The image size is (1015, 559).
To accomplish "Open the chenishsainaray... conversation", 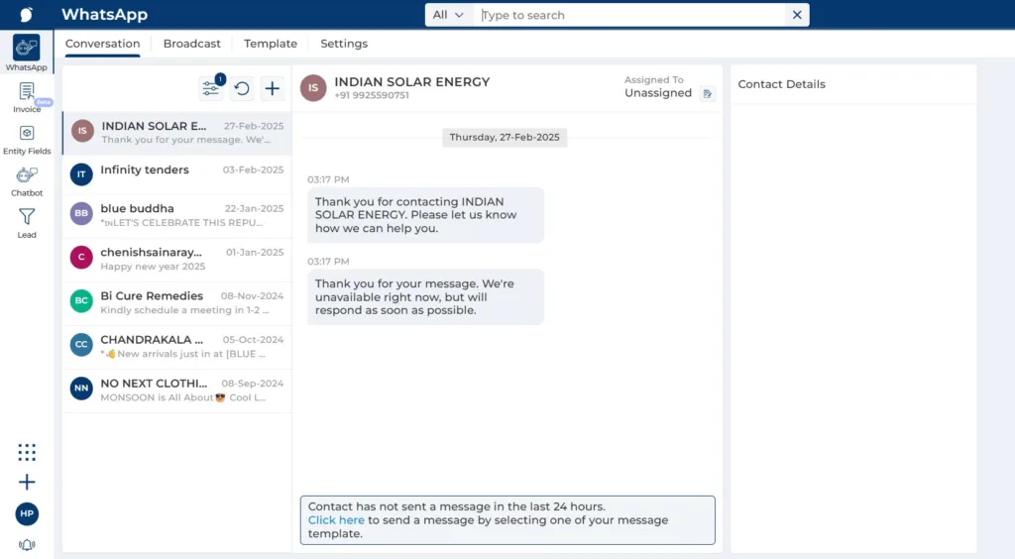I will 176,259.
